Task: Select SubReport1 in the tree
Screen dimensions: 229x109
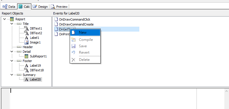Action: pos(38,56)
